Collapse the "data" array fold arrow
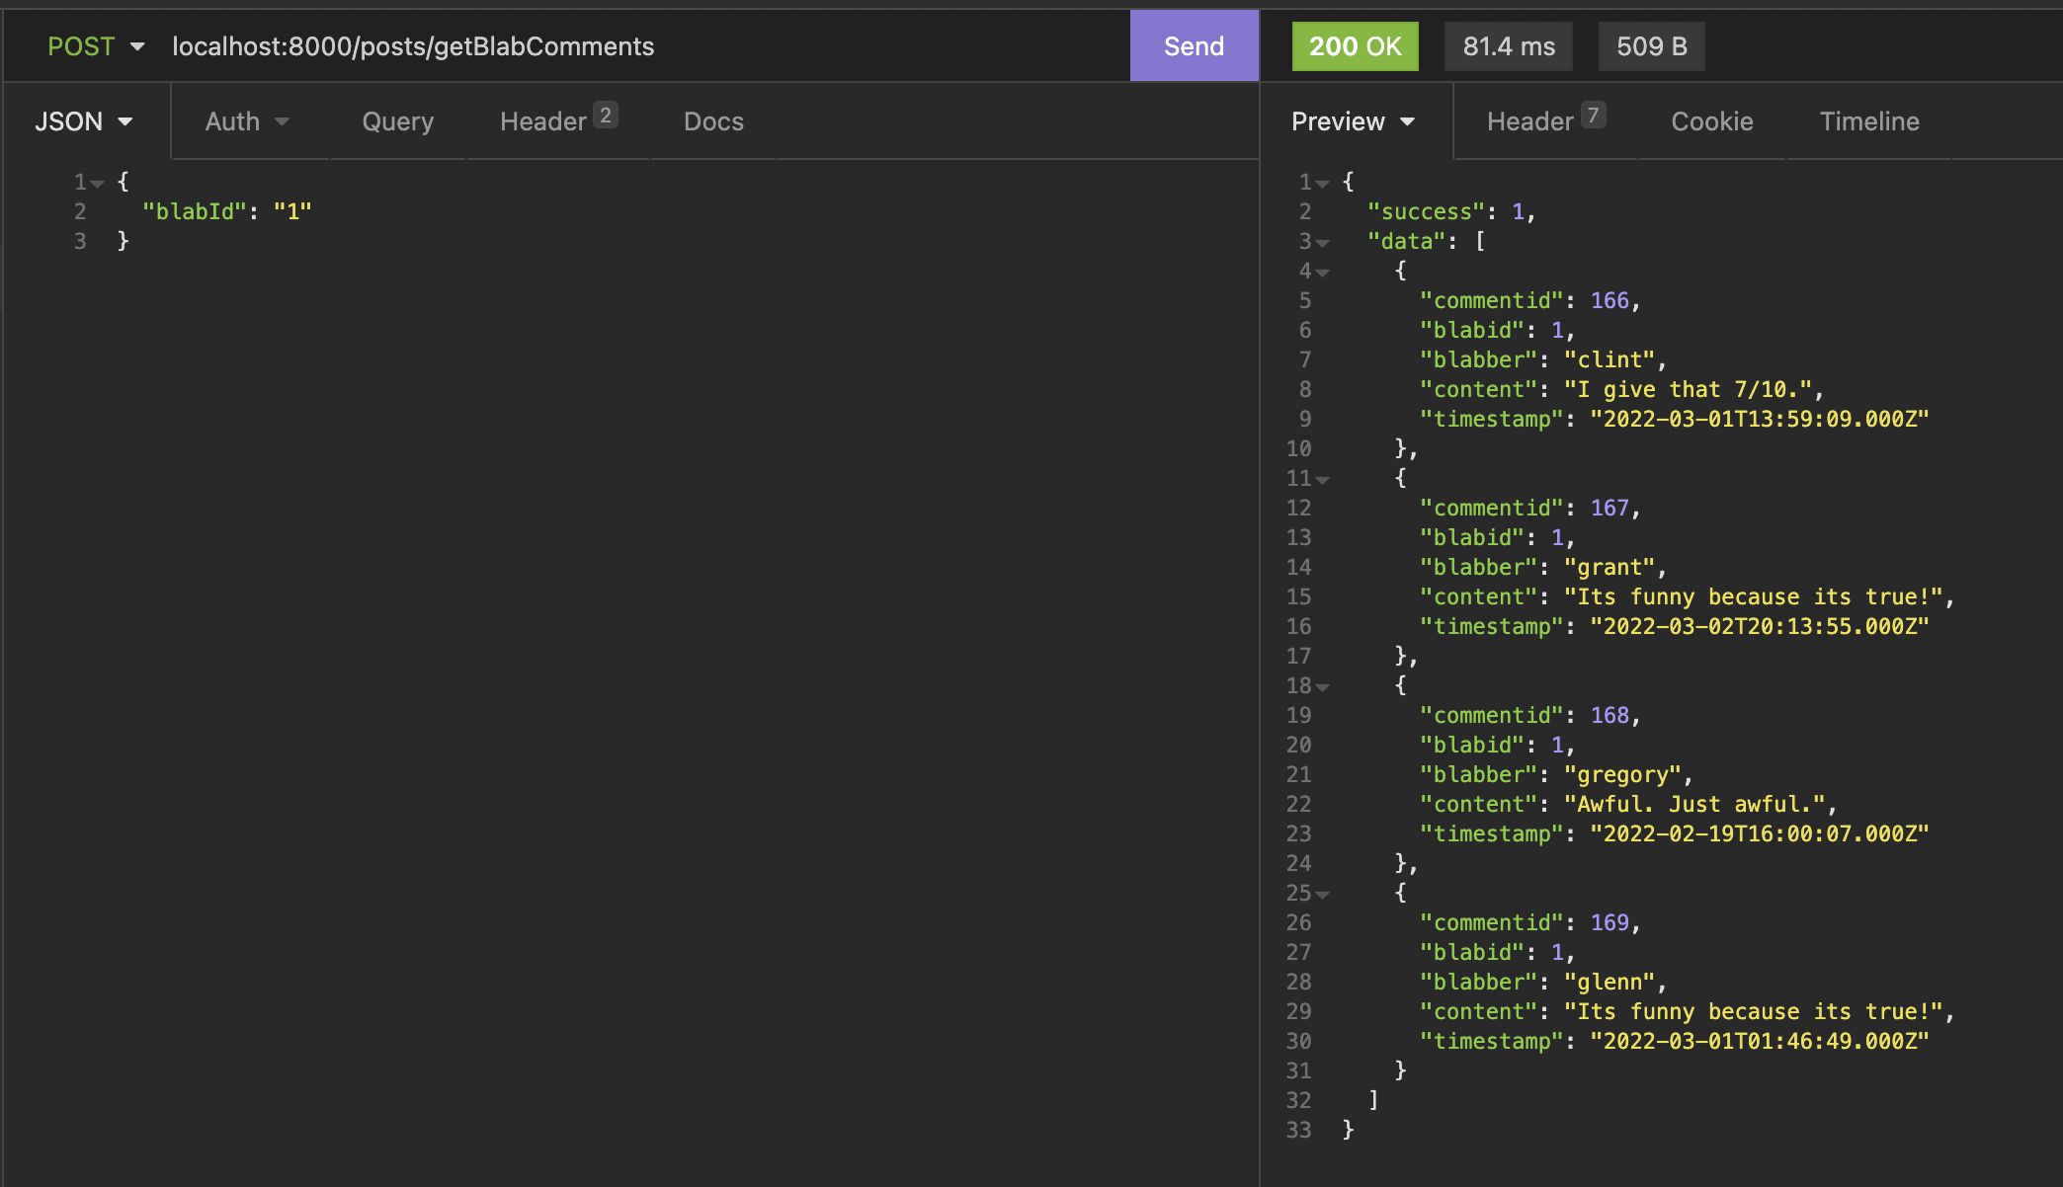2063x1187 pixels. (x=1322, y=243)
